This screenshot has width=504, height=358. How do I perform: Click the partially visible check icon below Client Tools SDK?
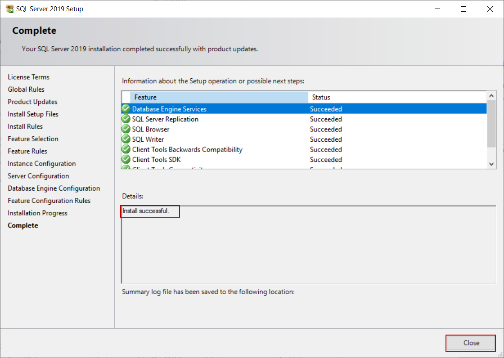click(x=126, y=167)
